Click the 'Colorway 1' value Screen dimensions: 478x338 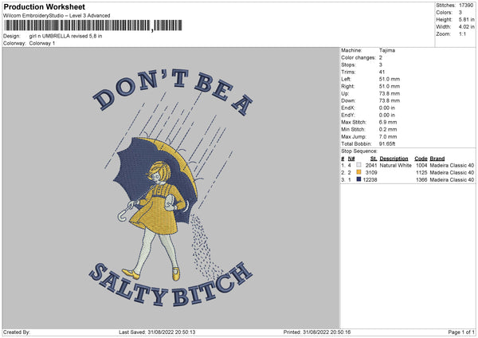click(42, 43)
